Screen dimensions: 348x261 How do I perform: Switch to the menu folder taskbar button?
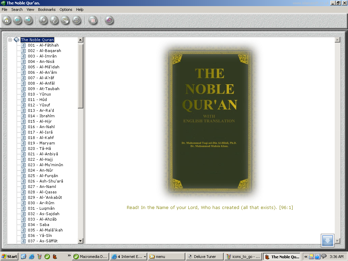click(167, 257)
